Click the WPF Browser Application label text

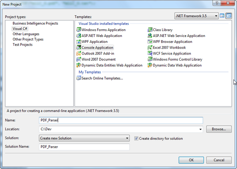coord(172,42)
